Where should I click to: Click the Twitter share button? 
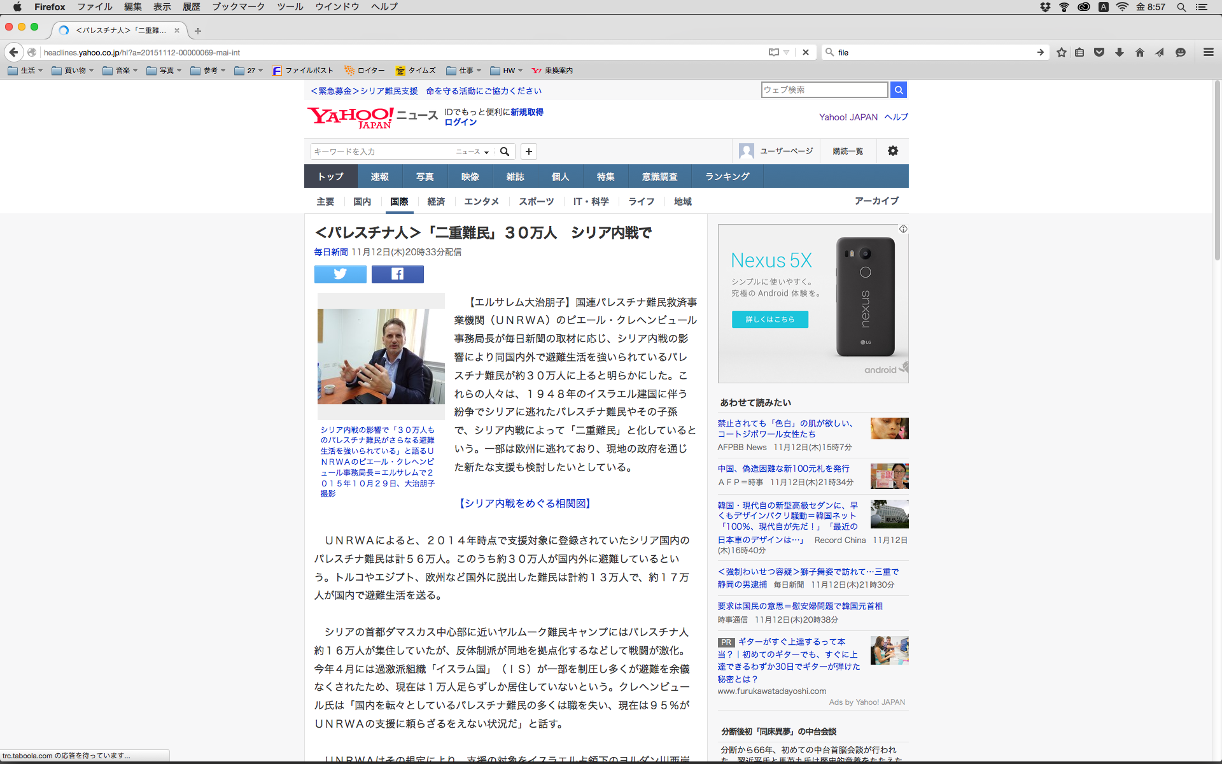pos(340,274)
